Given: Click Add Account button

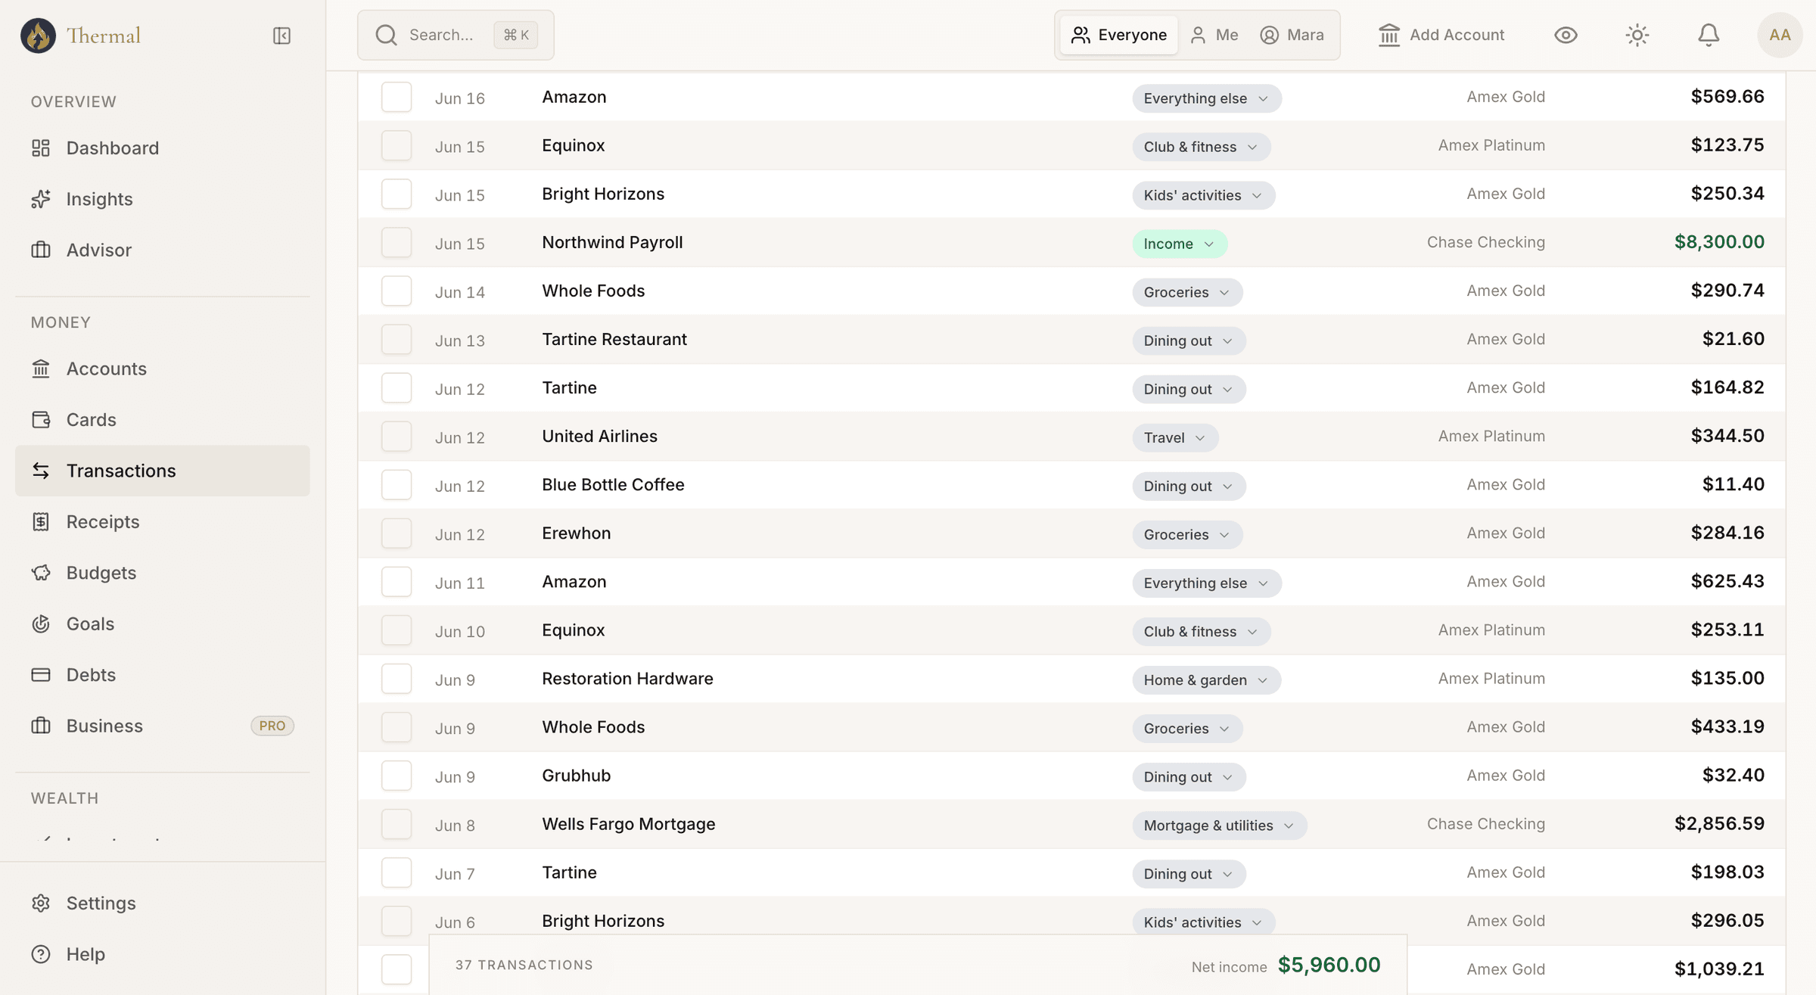Looking at the screenshot, I should coord(1441,35).
